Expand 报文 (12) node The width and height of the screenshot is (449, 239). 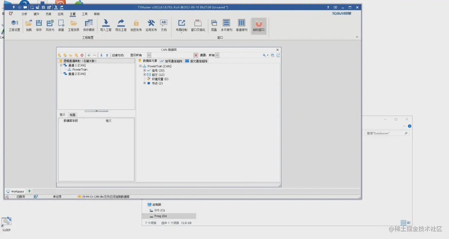point(145,75)
